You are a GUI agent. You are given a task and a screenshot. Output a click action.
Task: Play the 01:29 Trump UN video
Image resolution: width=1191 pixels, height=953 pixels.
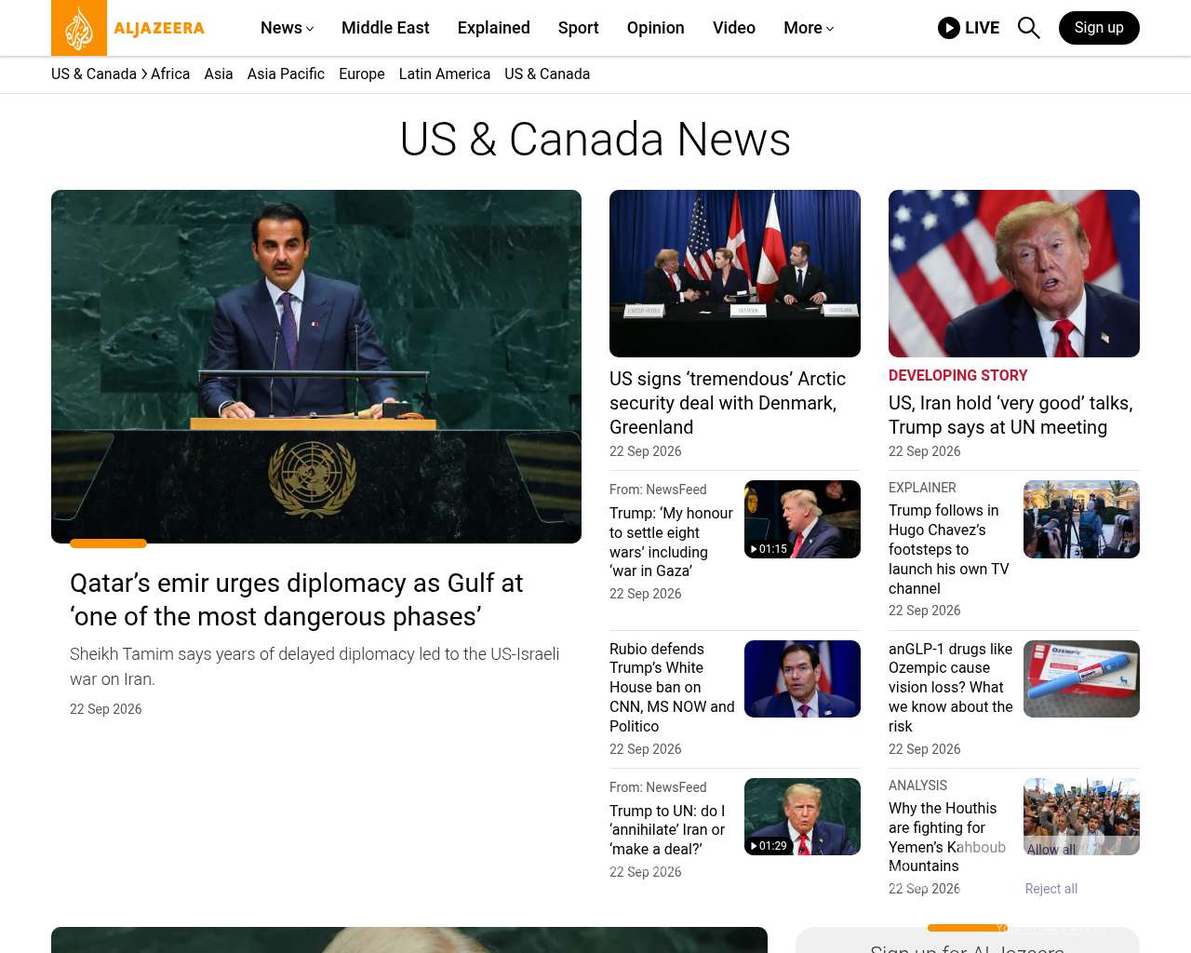click(802, 816)
